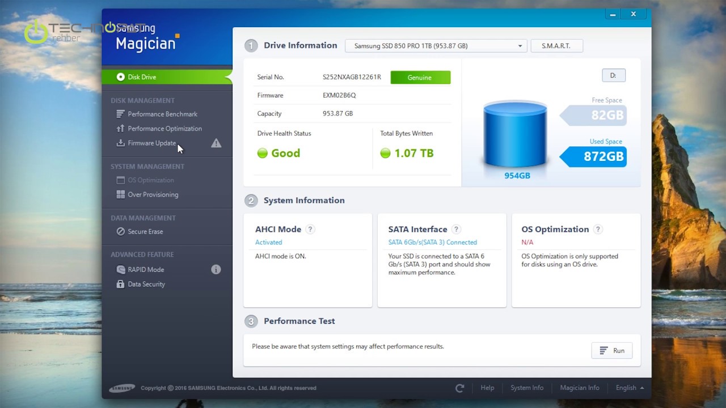Close the Magician window
Screen dimensions: 726x408
634,14
